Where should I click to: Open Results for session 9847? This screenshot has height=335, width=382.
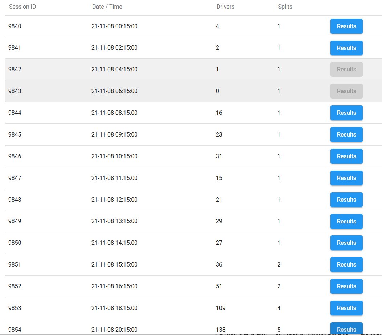(x=346, y=178)
